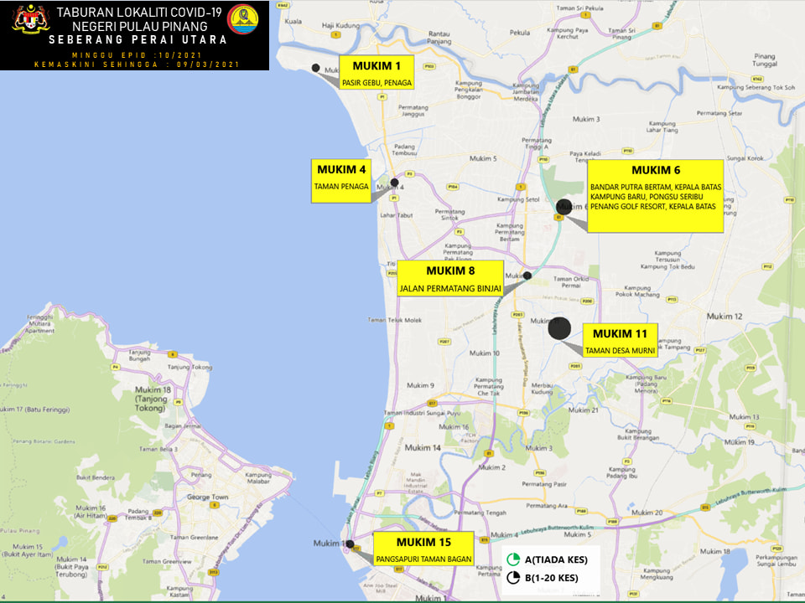Click the title 'TABURAN LOKALITI COVID-19'

[139, 13]
